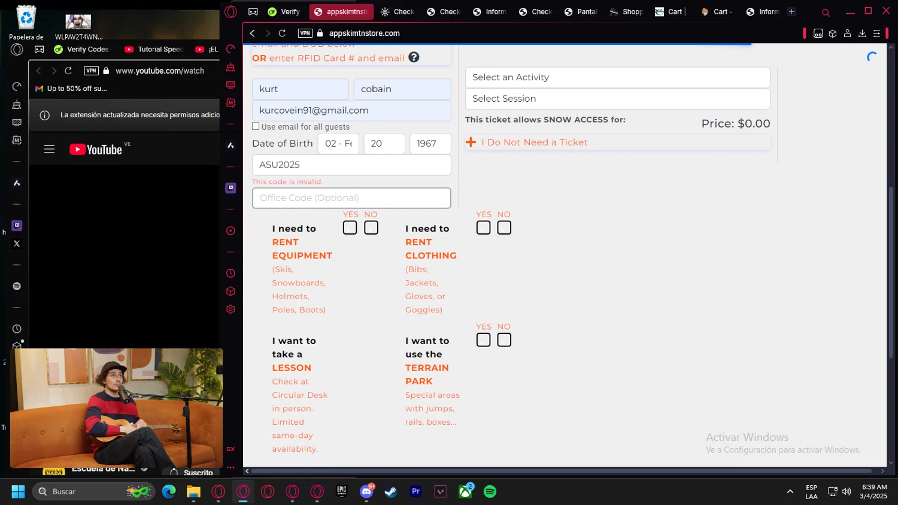The width and height of the screenshot is (898, 505).
Task: Open Spotify from the Windows taskbar
Action: 490,492
